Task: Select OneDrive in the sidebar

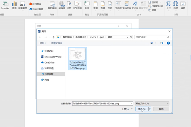Action: pos(49,63)
